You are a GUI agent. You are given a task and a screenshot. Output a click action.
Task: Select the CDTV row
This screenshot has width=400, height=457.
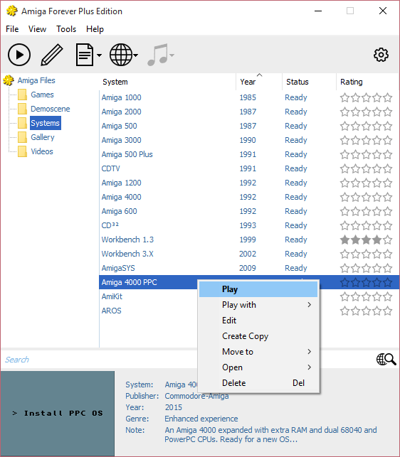click(x=249, y=168)
